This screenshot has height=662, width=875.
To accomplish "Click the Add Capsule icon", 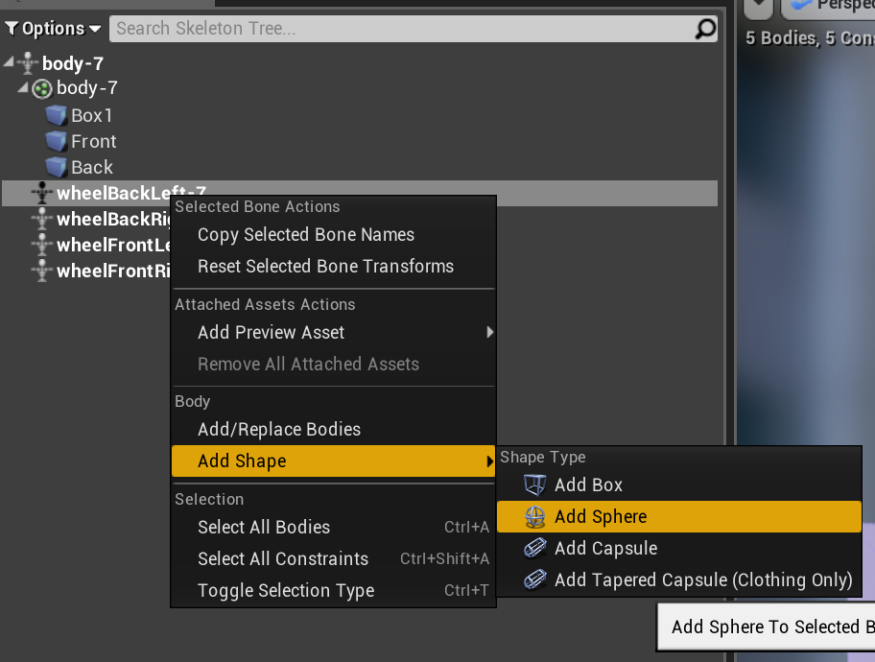I will [x=534, y=549].
